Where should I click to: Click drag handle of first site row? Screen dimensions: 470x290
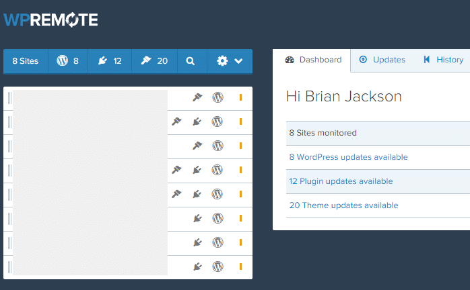tap(9, 98)
